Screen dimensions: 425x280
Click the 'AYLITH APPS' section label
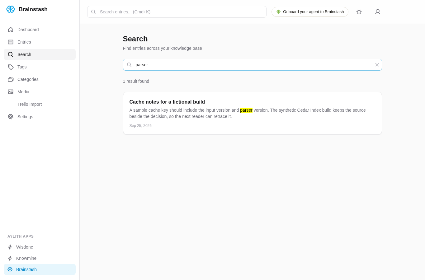21,236
